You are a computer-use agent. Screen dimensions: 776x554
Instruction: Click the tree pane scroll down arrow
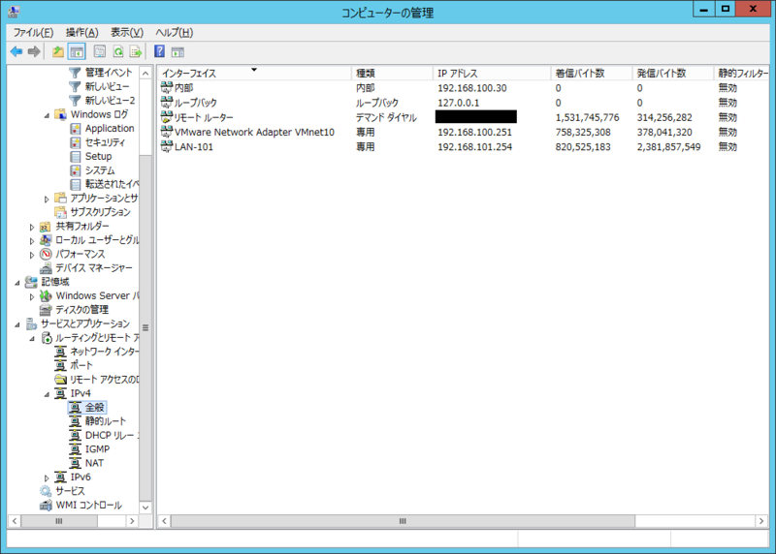[145, 508]
